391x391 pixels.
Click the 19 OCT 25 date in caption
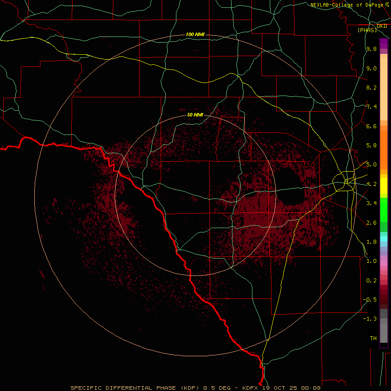pos(280,388)
